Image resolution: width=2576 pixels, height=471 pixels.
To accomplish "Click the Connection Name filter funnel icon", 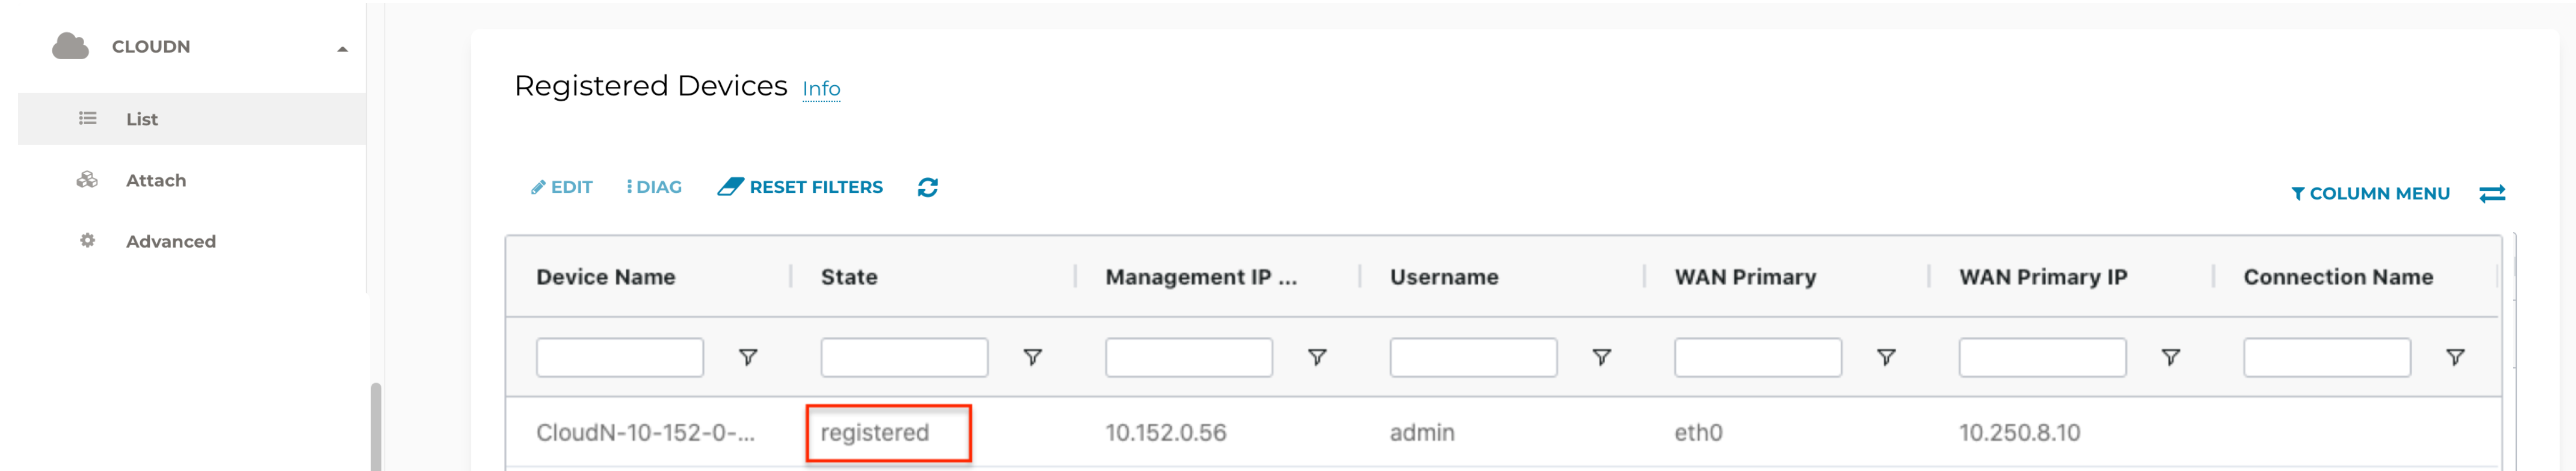I will (x=2455, y=357).
